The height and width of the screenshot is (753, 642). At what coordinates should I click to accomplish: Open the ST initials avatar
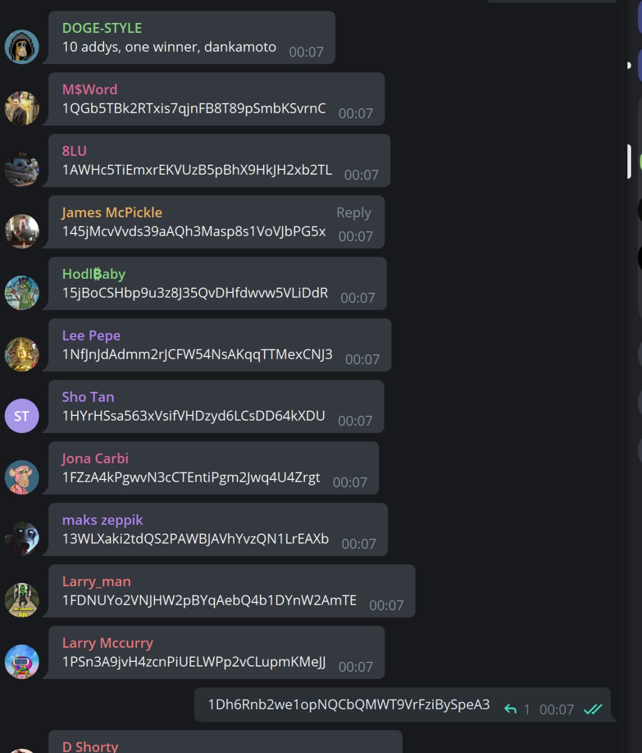(x=22, y=416)
